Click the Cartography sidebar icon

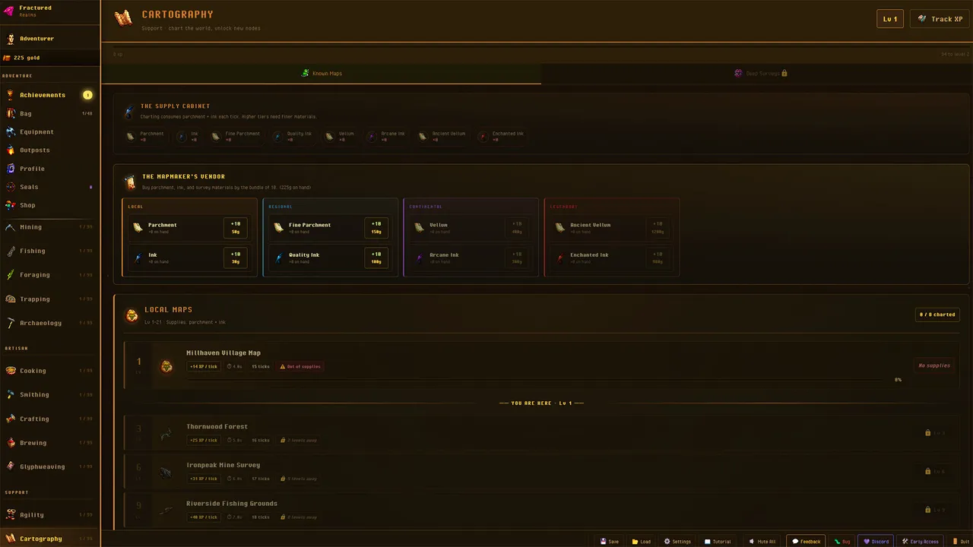coord(11,539)
